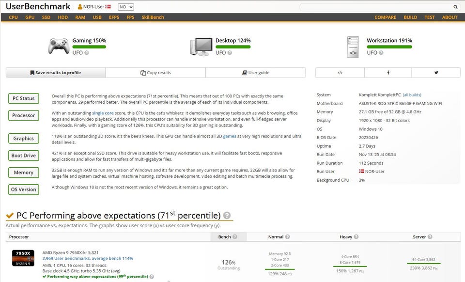Click the UserBenchmark logo
This screenshot has height=282, width=465.
click(x=38, y=6)
